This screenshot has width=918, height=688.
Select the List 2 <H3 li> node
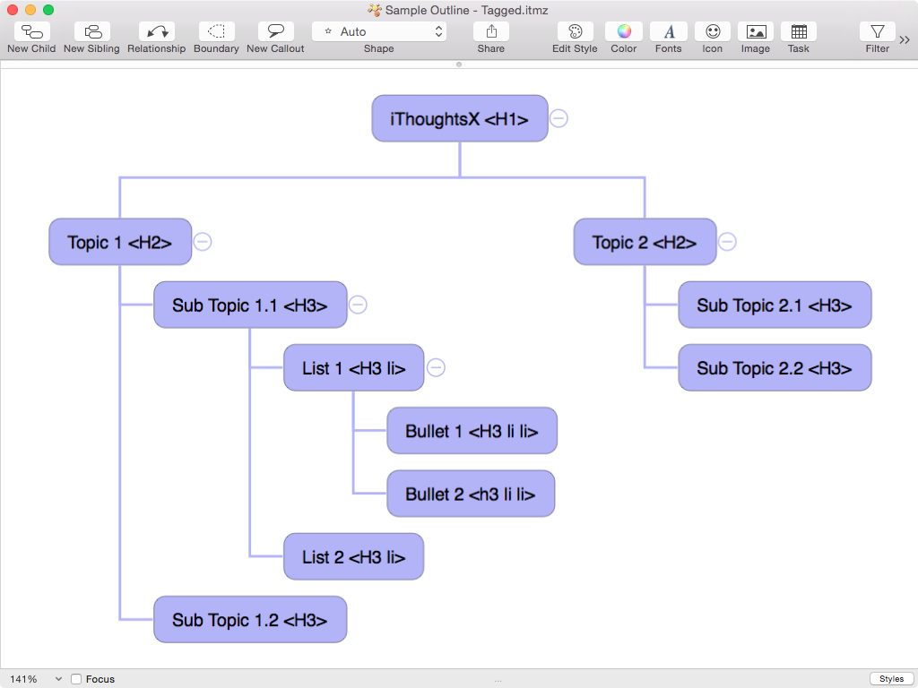(353, 556)
